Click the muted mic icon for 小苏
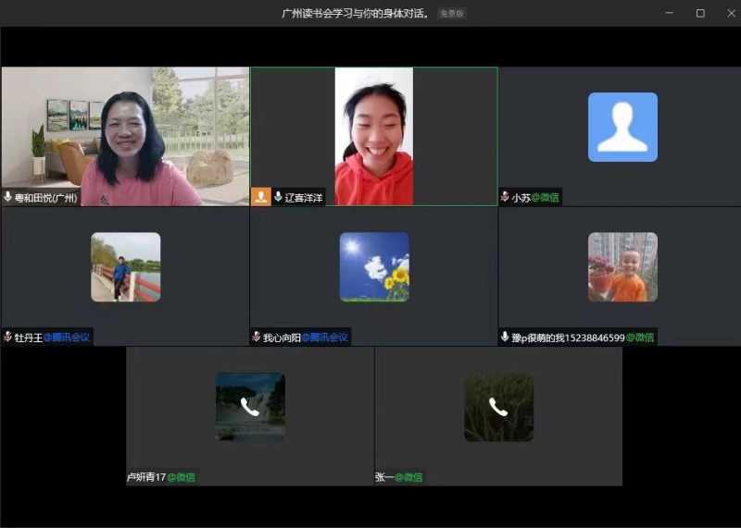 coord(505,197)
